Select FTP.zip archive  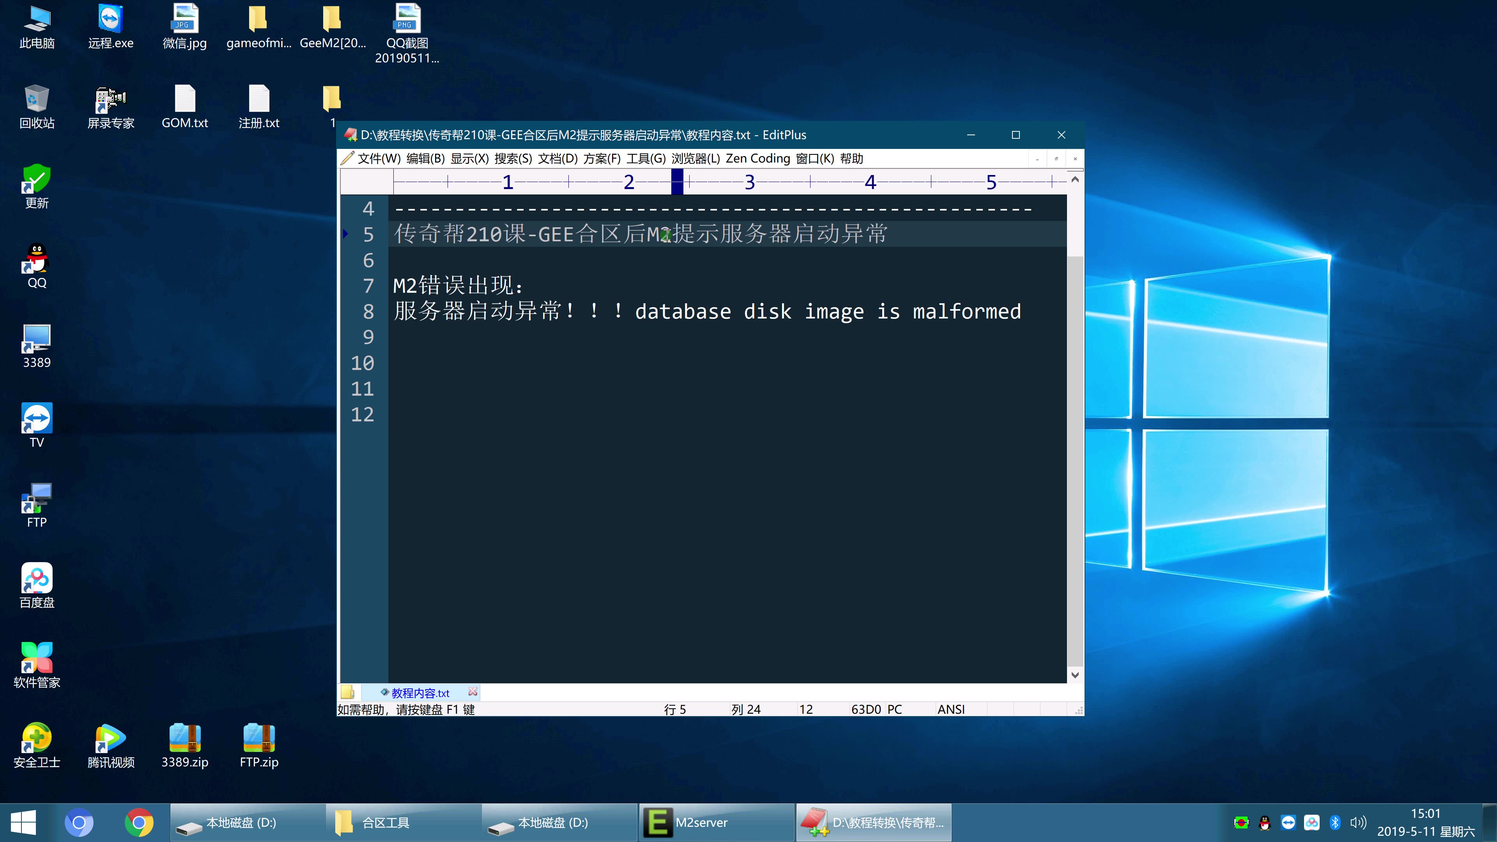point(258,746)
